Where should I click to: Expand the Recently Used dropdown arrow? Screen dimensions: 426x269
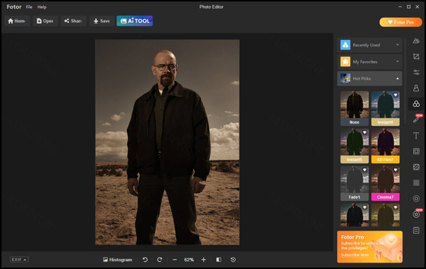click(397, 45)
